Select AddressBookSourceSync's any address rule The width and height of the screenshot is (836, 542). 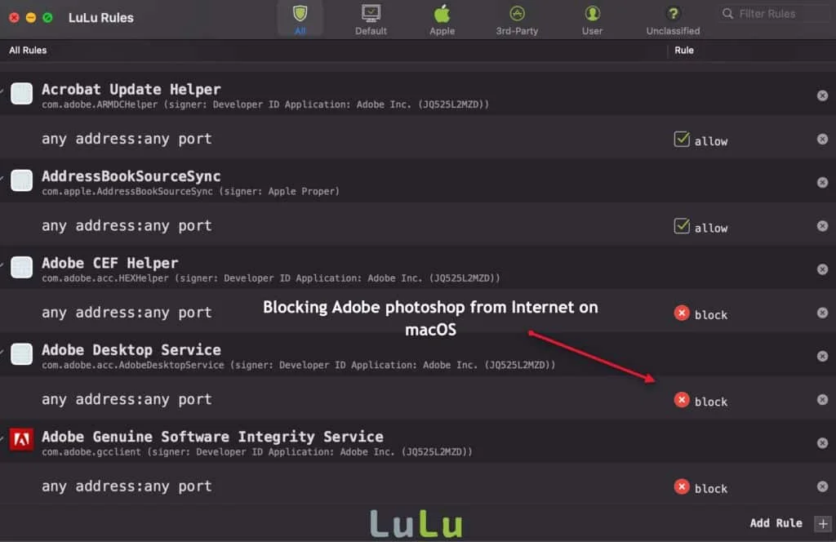[127, 226]
